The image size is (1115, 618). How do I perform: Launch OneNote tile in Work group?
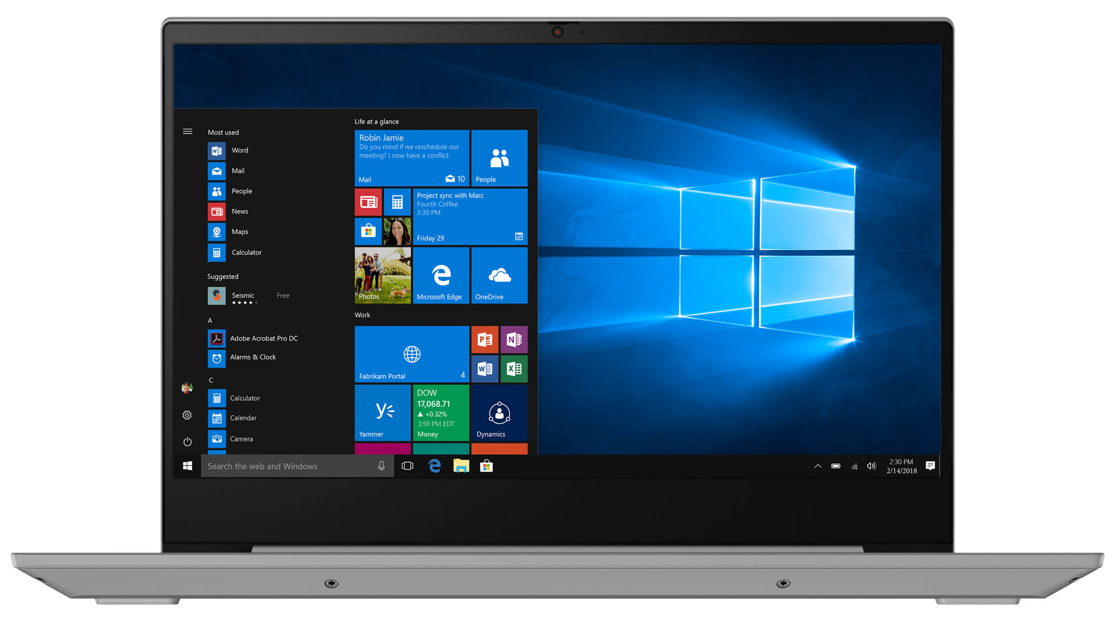pyautogui.click(x=514, y=339)
